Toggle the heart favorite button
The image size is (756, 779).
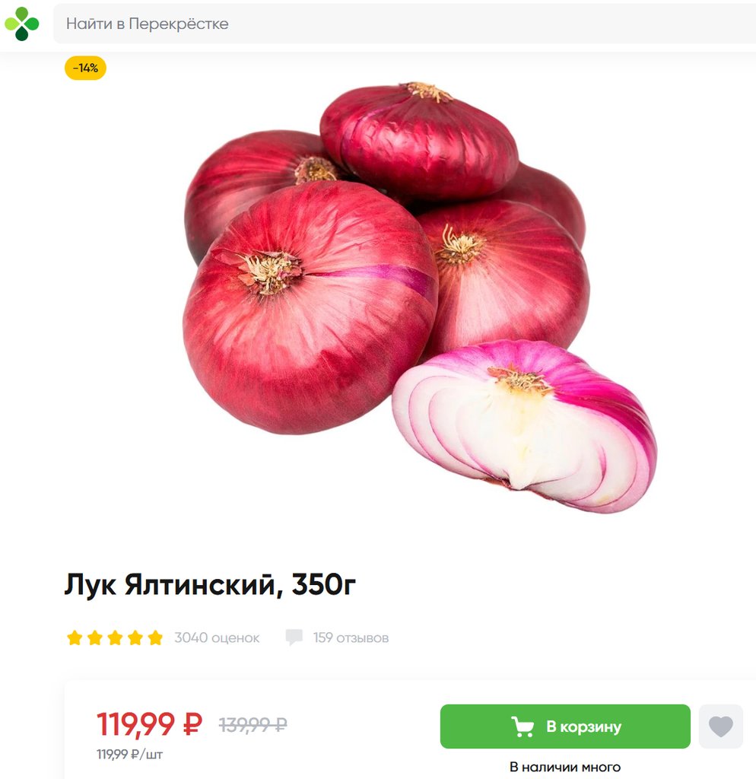click(721, 727)
